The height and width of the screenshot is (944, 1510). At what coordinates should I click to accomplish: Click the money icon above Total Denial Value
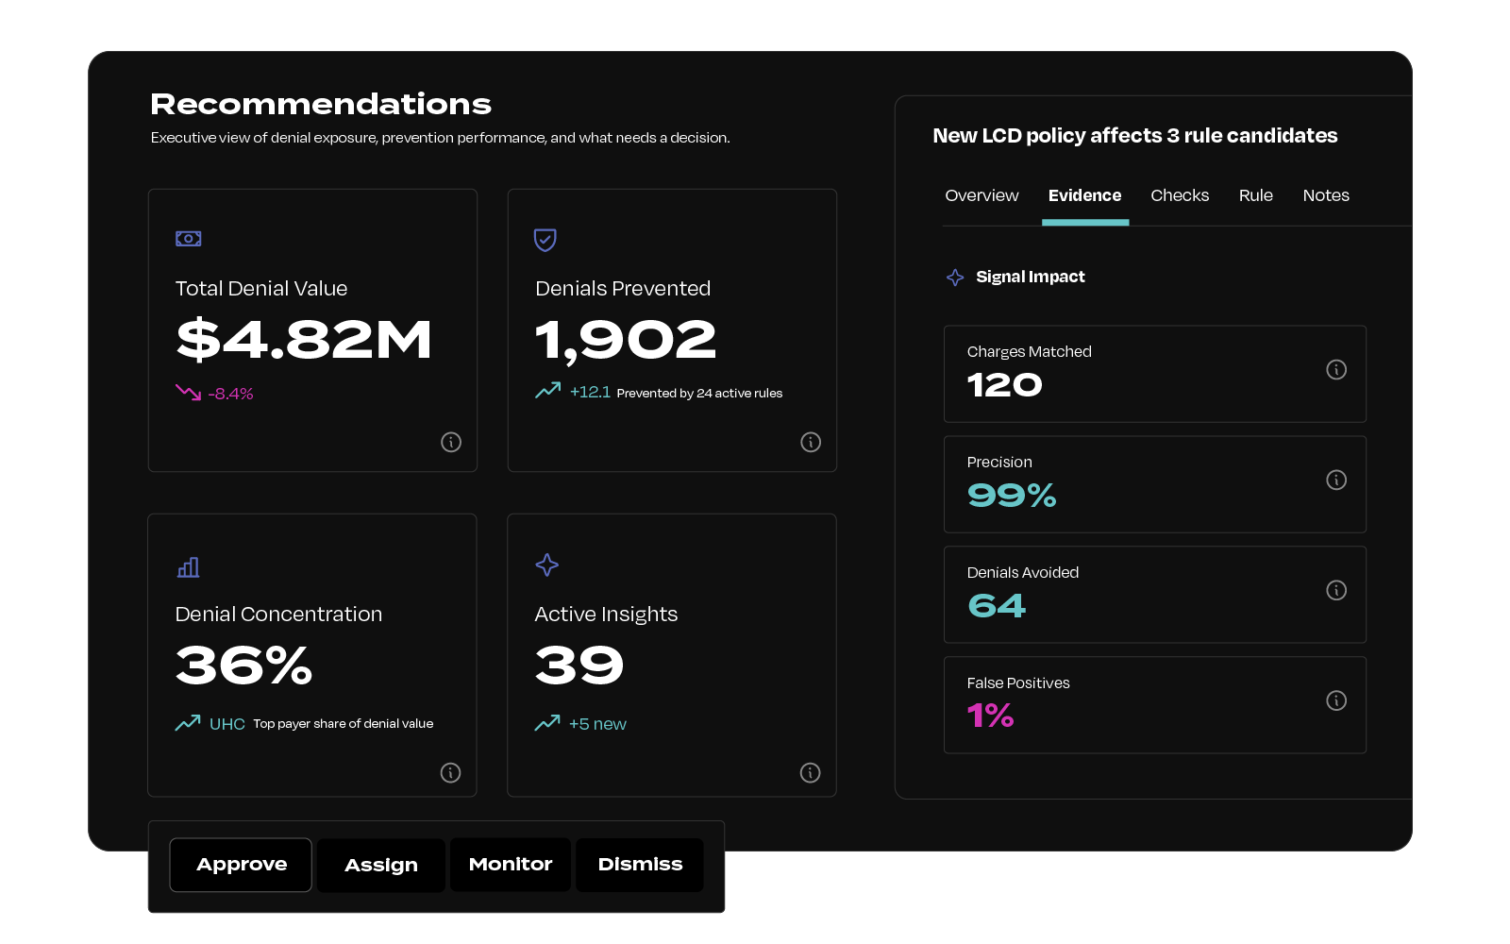click(x=188, y=239)
